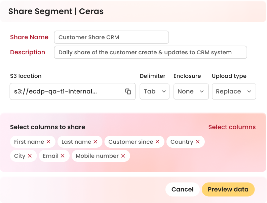Remove the Mobile number column chip
The height and width of the screenshot is (203, 267).
123,156
